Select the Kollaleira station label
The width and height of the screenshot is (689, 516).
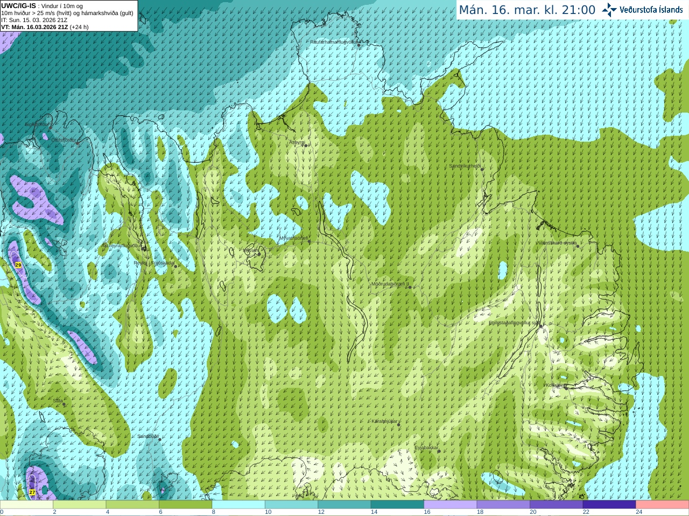[555, 385]
